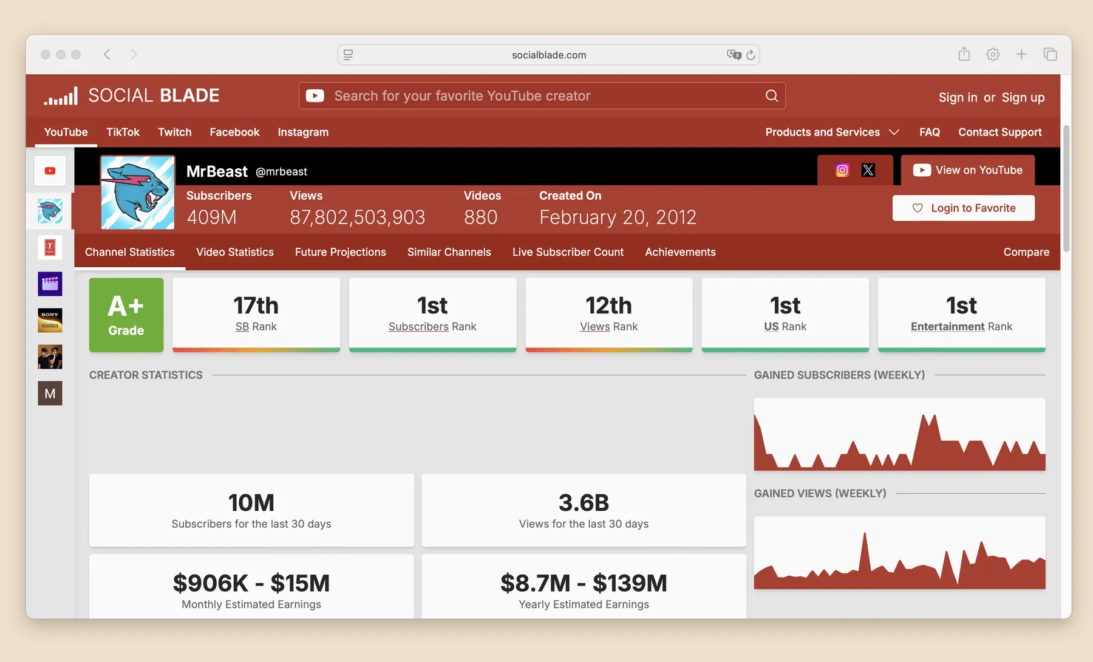The width and height of the screenshot is (1093, 662).
Task: Open the Similar Channels tab
Action: (x=449, y=252)
